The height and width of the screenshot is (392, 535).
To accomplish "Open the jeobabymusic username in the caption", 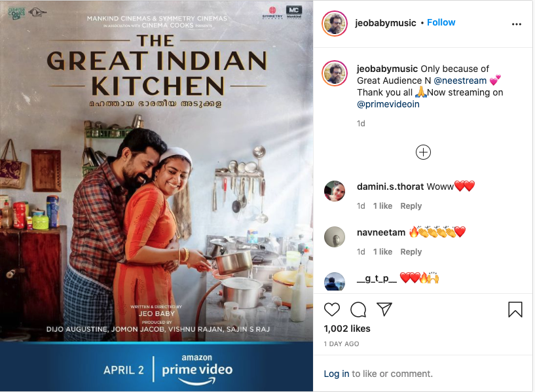I will (387, 69).
